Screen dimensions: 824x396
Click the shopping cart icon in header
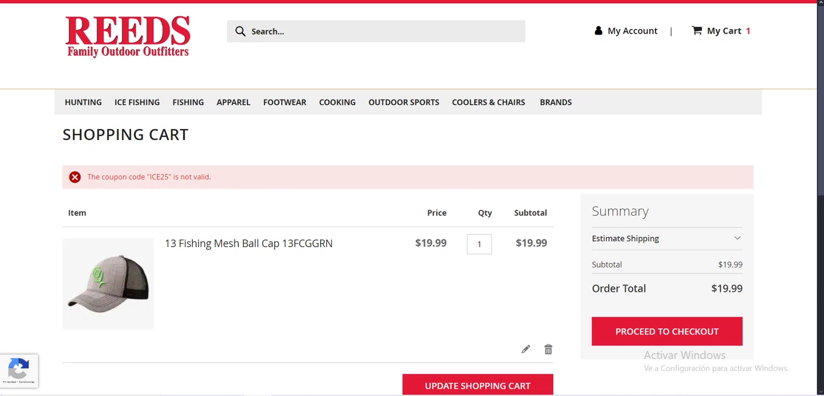point(697,30)
